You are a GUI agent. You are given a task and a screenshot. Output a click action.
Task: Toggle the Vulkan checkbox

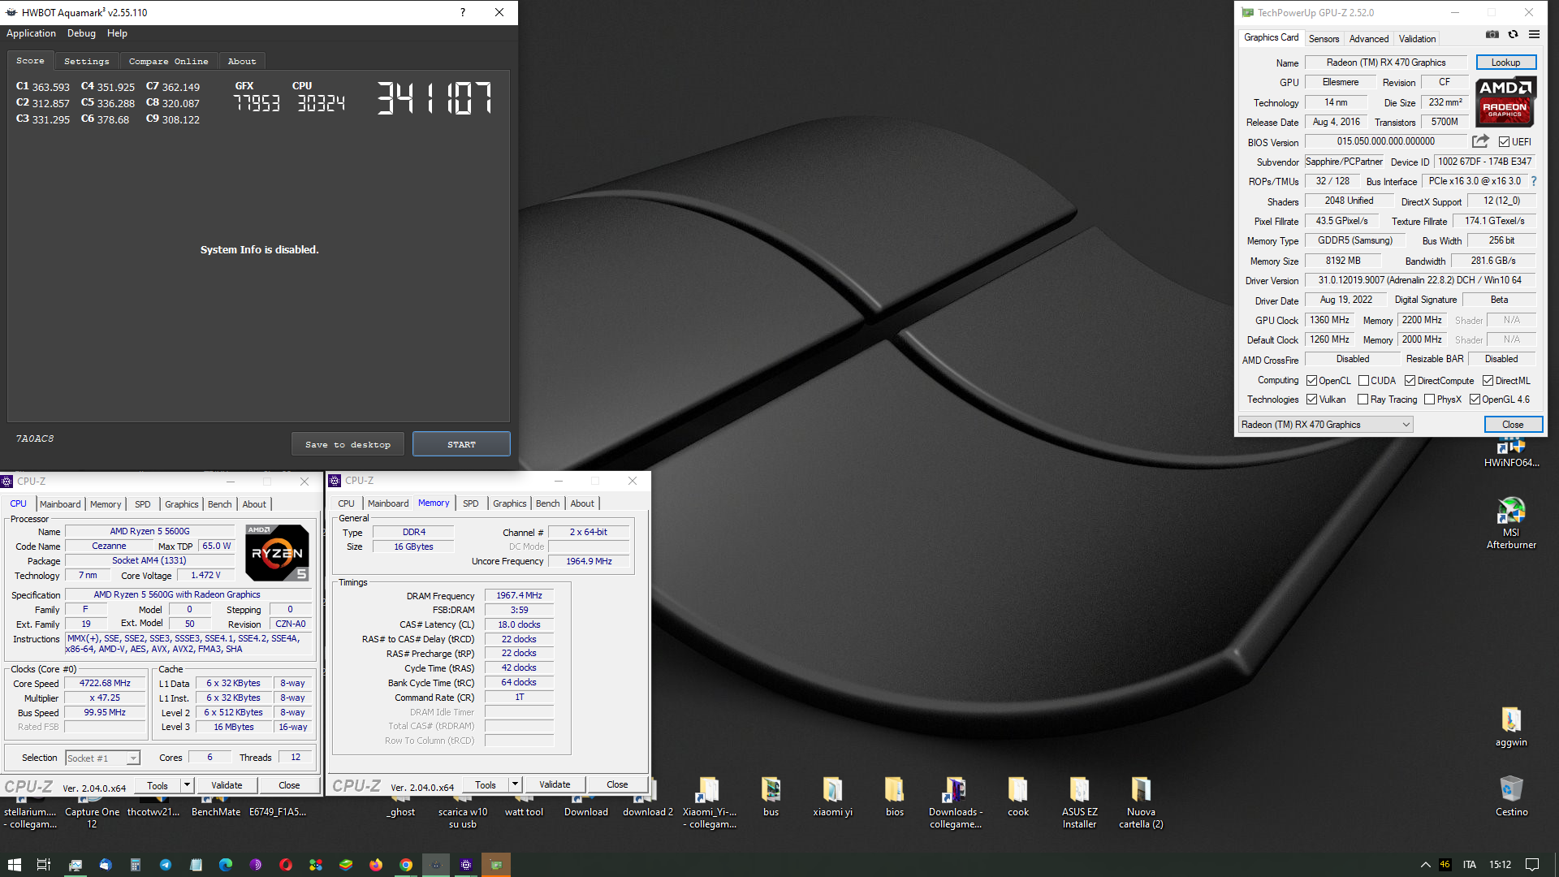1311,400
